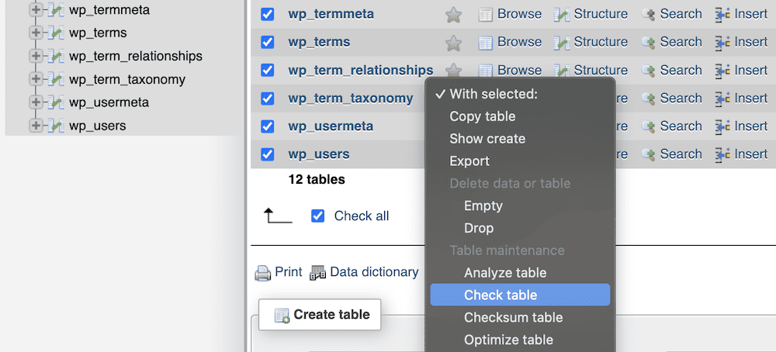Click the favorite star for wp_terms
The image size is (776, 352).
click(454, 43)
